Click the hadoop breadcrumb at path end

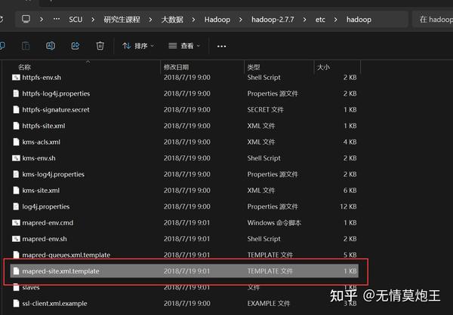359,20
